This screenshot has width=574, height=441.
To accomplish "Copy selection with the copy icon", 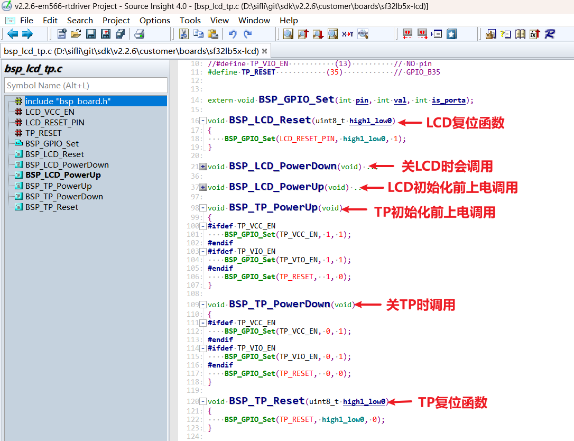I will (198, 34).
